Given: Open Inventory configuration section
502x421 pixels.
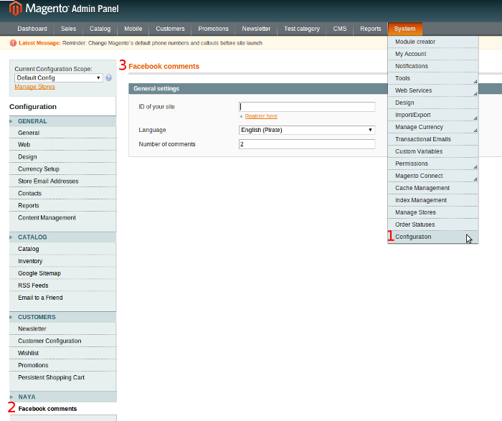Looking at the screenshot, I should pos(63,261).
